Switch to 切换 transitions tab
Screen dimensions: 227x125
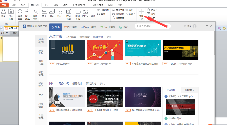point(56,5)
